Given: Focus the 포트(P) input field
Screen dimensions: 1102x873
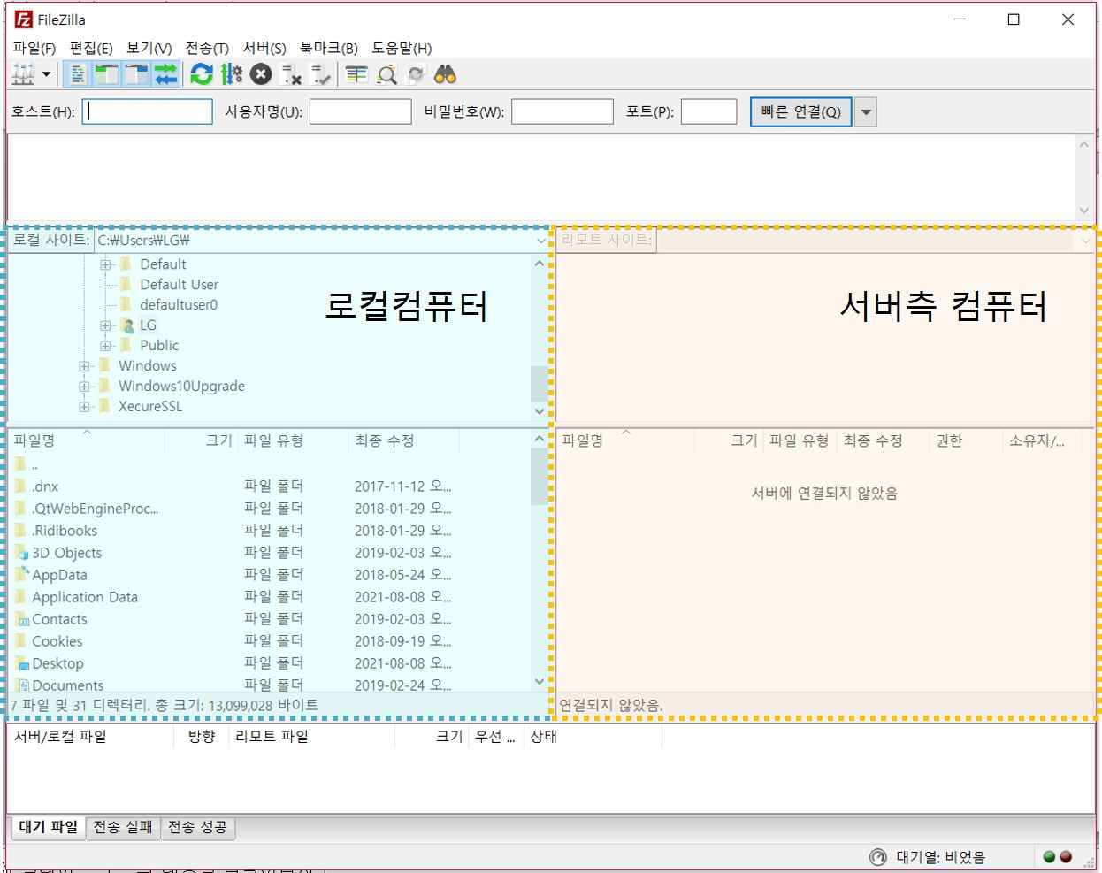Looking at the screenshot, I should pos(709,111).
